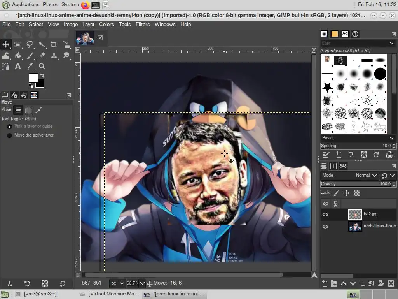398x299 pixels.
Task: Select the Color Picker tool
Action: point(30,66)
